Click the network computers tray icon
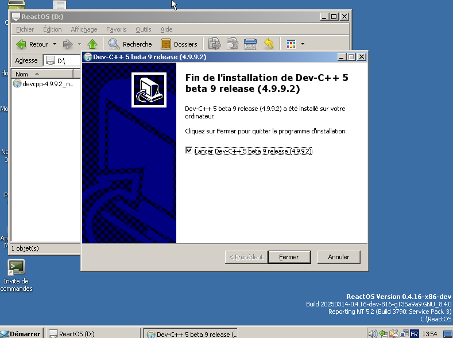453x338 pixels. coord(404,334)
